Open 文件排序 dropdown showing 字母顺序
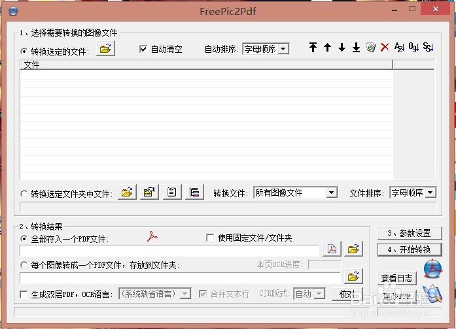456x329 pixels. click(413, 193)
